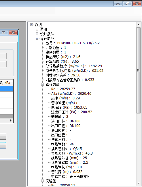Click the horizontal scroll right arrow in table

[11, 120]
